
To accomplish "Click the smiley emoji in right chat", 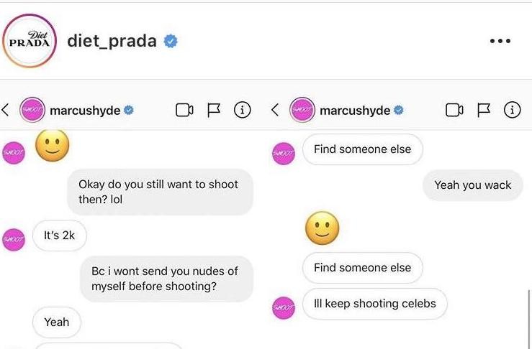I will tap(322, 229).
